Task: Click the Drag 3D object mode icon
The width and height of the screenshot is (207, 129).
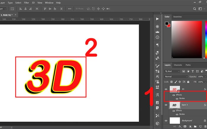Action: [x=98, y=9]
